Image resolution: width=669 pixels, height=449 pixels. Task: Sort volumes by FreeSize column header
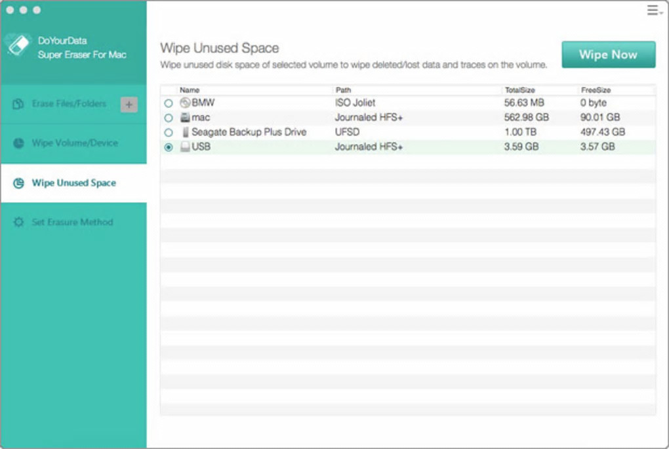point(596,90)
